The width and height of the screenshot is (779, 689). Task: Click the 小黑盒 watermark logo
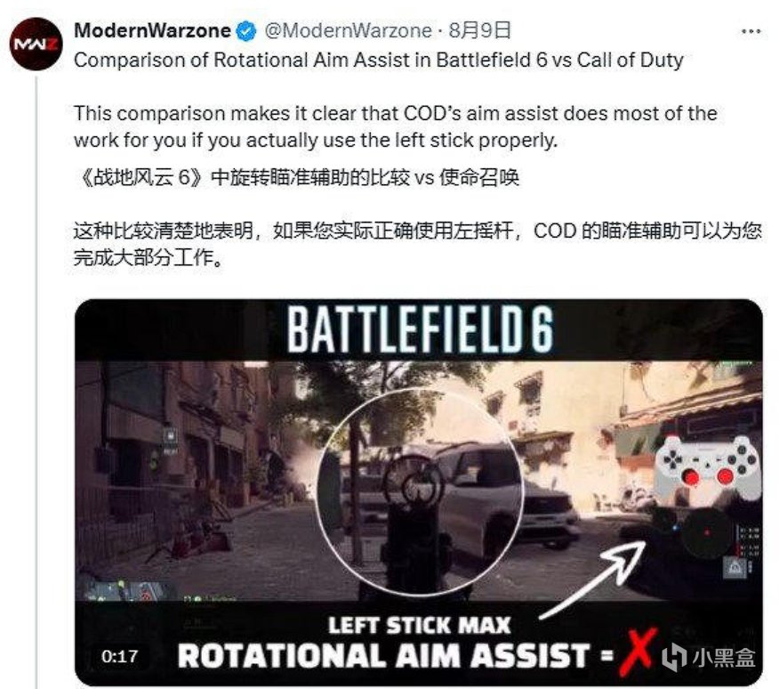click(x=710, y=657)
